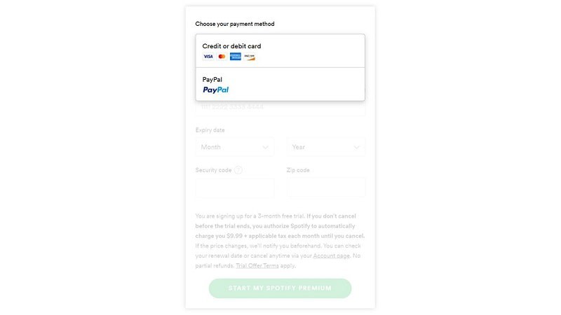Click the blue PayPal logo
561x315 pixels.
215,90
